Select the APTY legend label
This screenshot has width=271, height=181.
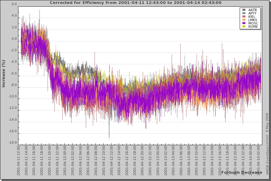point(252,13)
